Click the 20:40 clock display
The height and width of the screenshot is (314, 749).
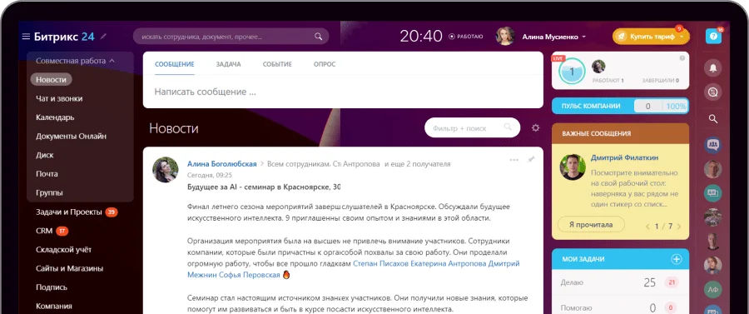point(421,37)
